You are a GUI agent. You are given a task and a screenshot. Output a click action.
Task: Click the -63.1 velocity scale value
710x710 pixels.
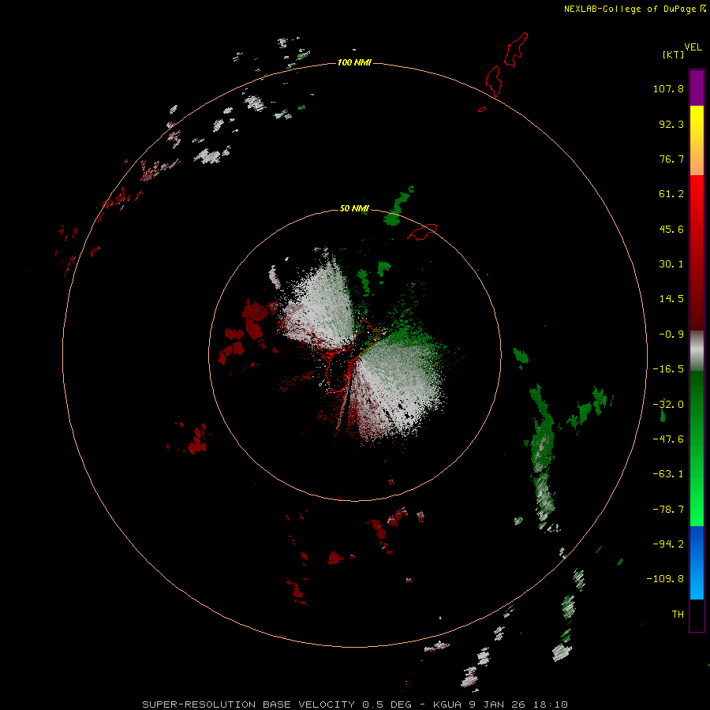pyautogui.click(x=668, y=474)
